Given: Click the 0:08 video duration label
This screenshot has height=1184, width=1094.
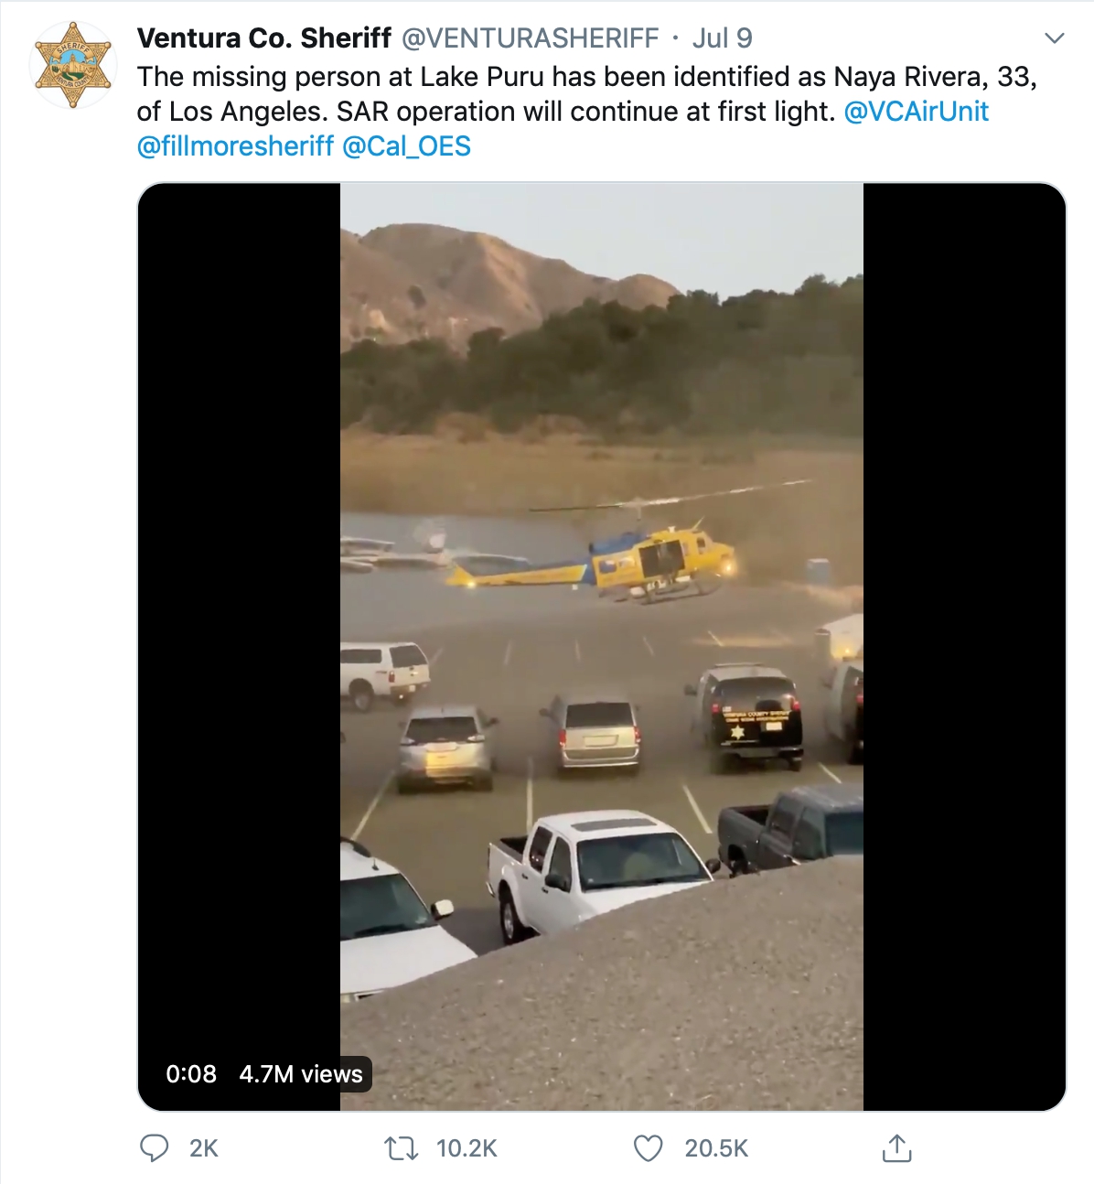Looking at the screenshot, I should pyautogui.click(x=191, y=1074).
